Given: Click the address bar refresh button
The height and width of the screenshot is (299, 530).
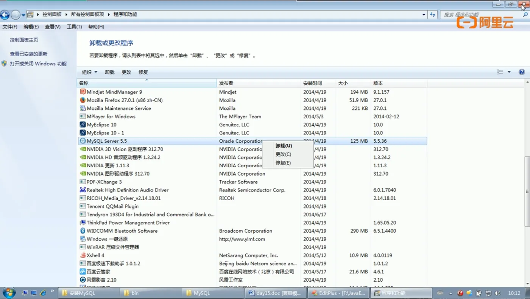Looking at the screenshot, I should coord(433,14).
